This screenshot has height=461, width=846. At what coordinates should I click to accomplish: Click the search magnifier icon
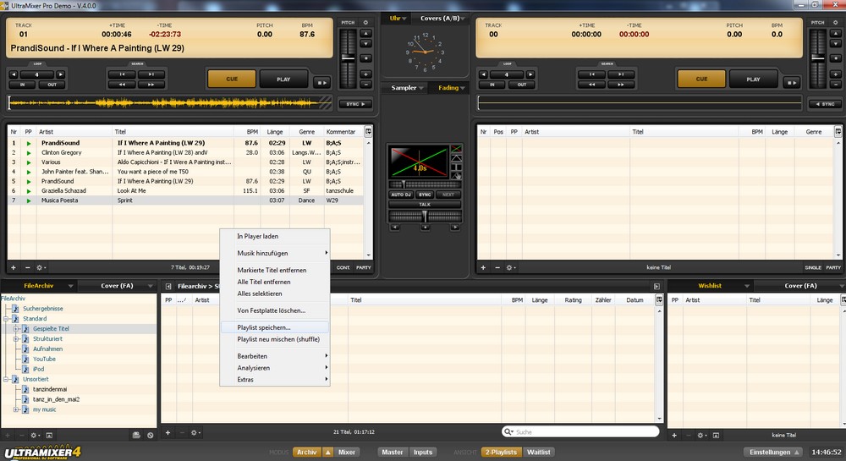coord(508,432)
